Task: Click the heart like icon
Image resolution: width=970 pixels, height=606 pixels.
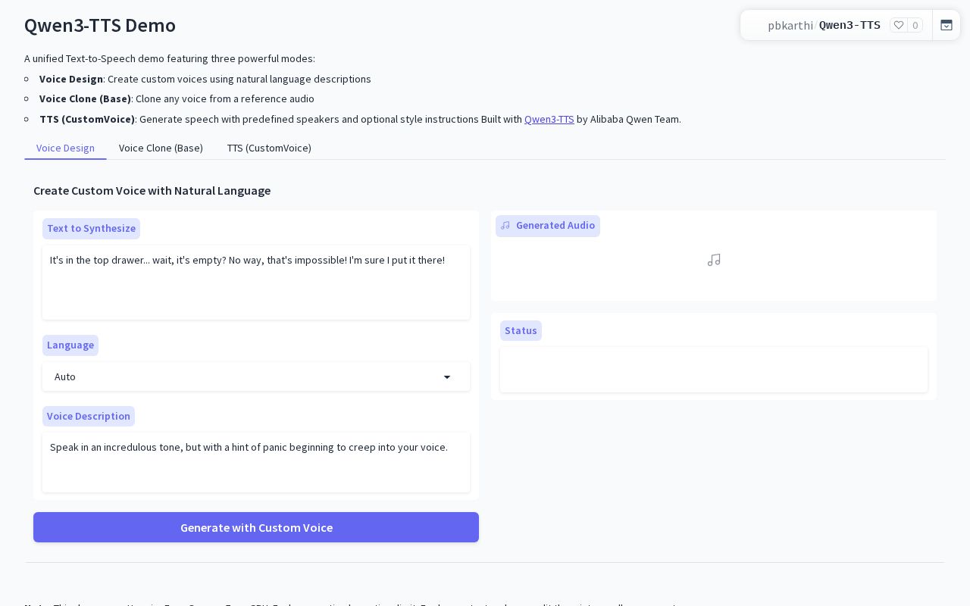Action: pyautogui.click(x=899, y=25)
